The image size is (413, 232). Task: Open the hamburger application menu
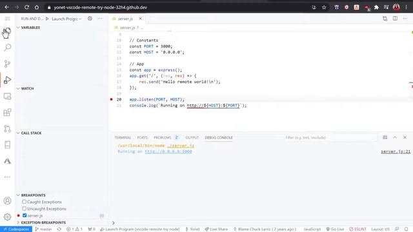coord(7,19)
